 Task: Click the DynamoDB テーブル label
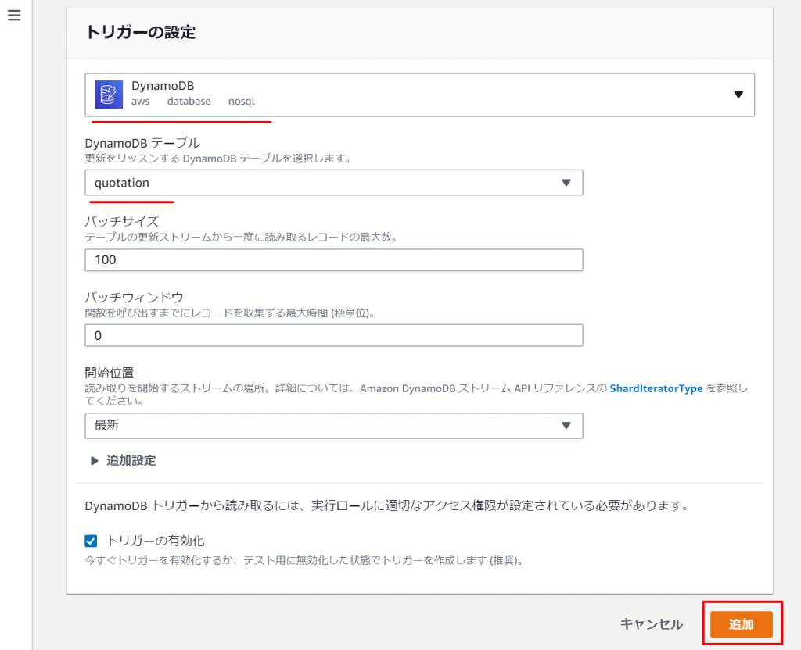142,143
